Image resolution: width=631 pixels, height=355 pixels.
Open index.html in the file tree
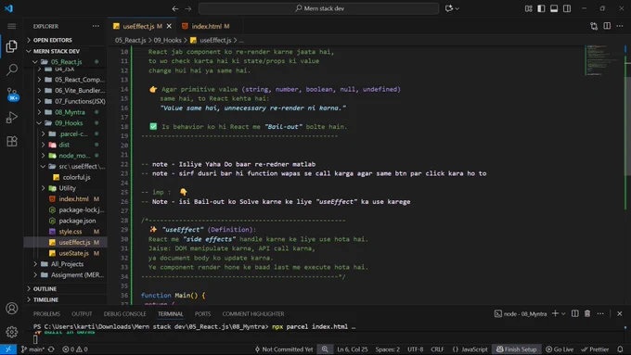click(x=73, y=199)
